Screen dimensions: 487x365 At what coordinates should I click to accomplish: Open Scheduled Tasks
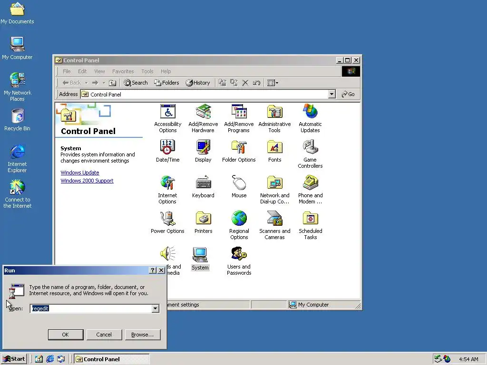point(310,225)
